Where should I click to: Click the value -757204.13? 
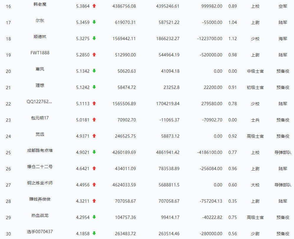(211, 201)
